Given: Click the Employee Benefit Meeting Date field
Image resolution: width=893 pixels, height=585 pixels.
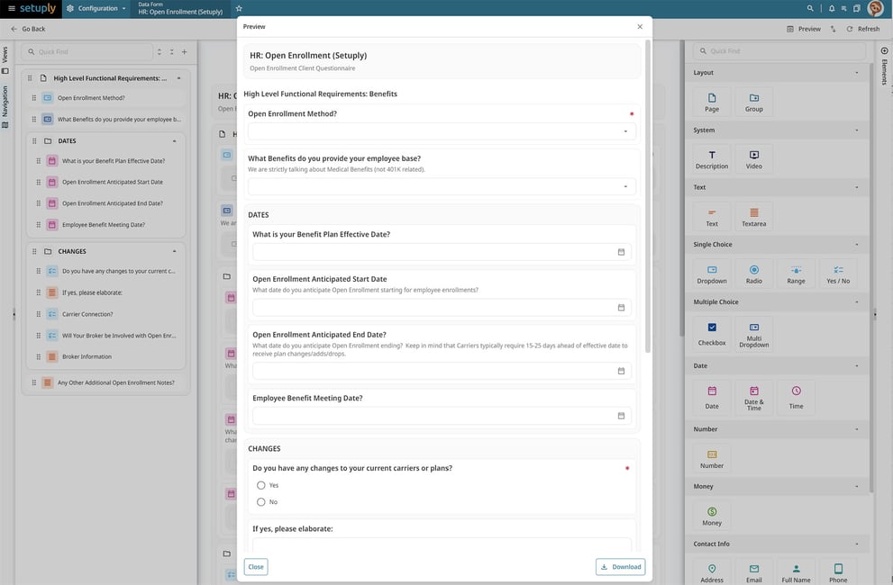Looking at the screenshot, I should click(433, 416).
